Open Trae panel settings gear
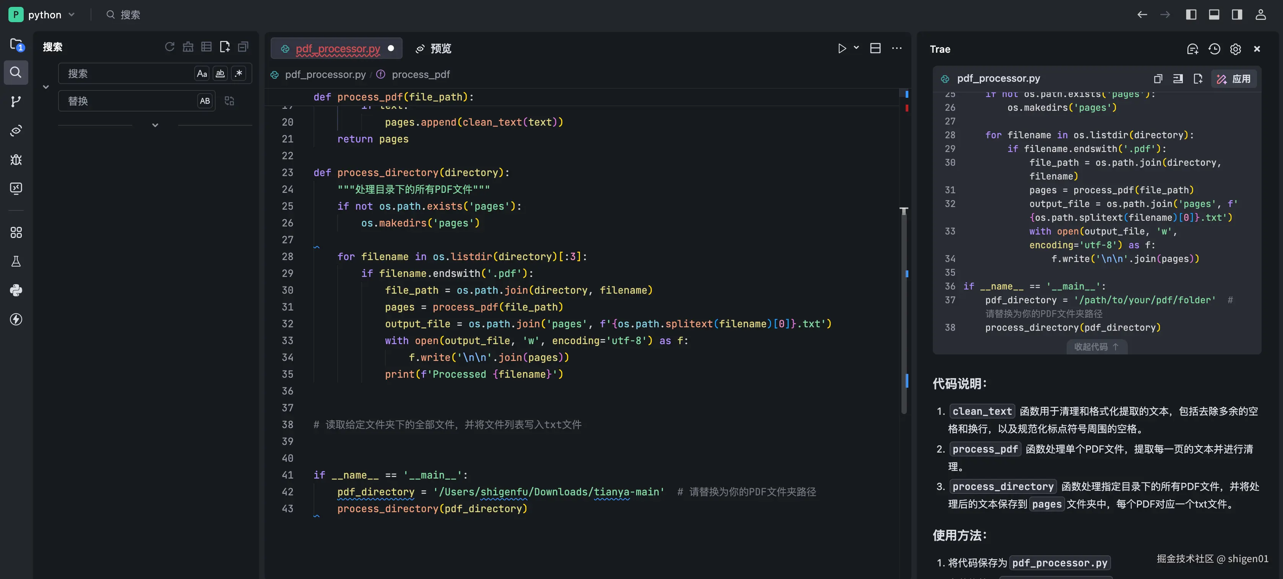Viewport: 1283px width, 579px height. tap(1235, 49)
